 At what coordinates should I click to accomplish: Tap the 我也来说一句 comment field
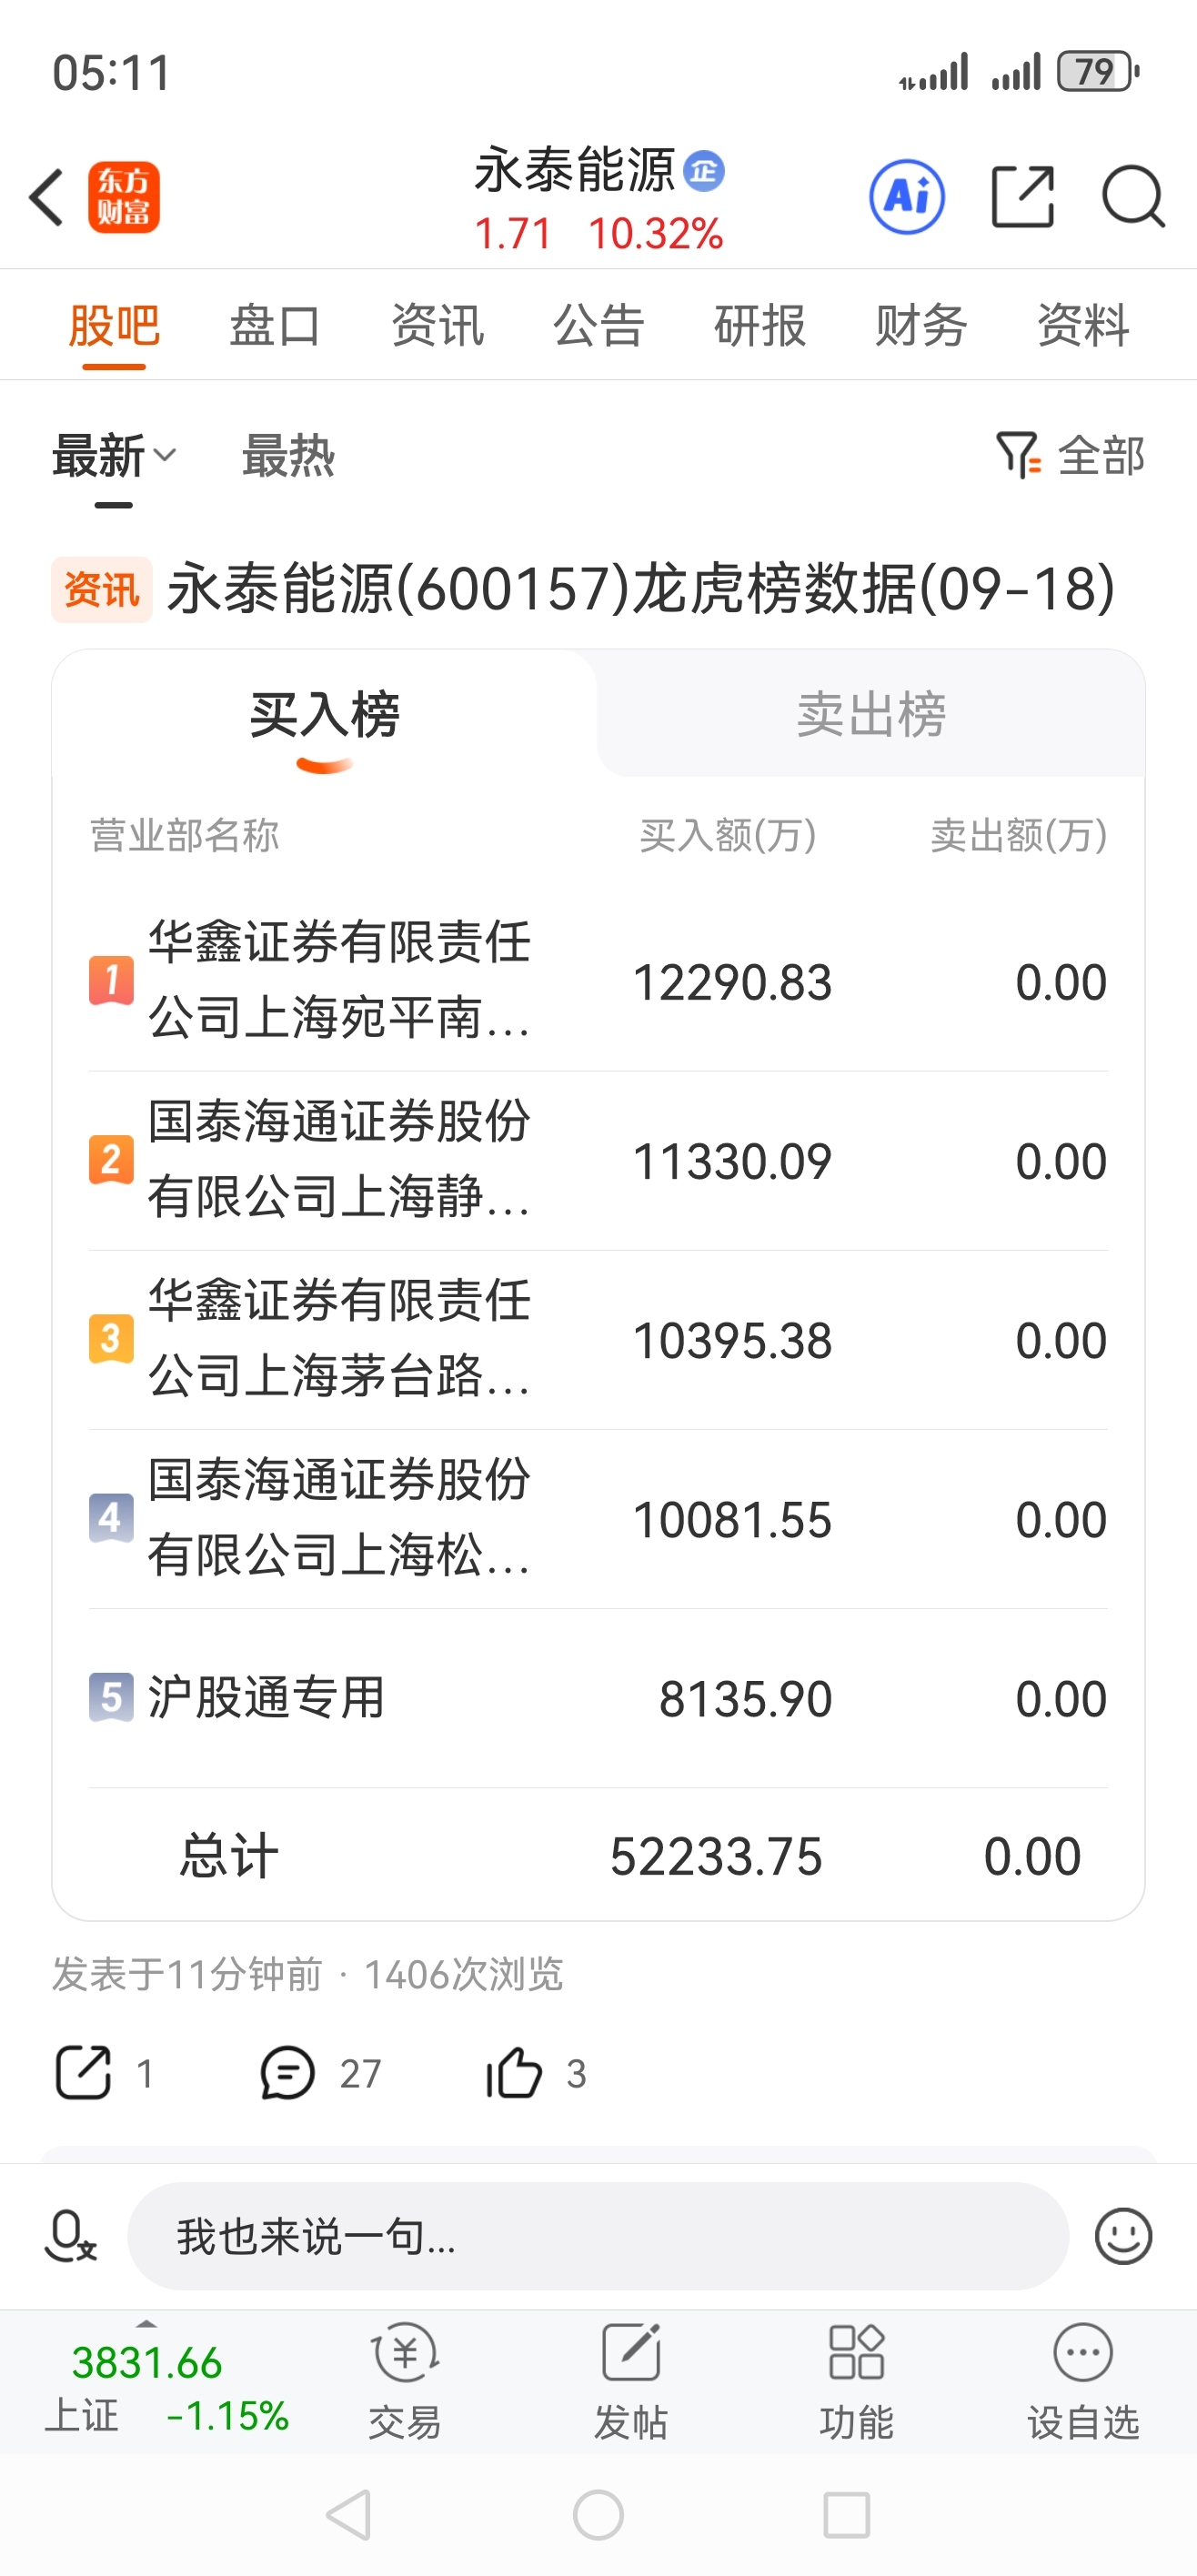point(598,2236)
